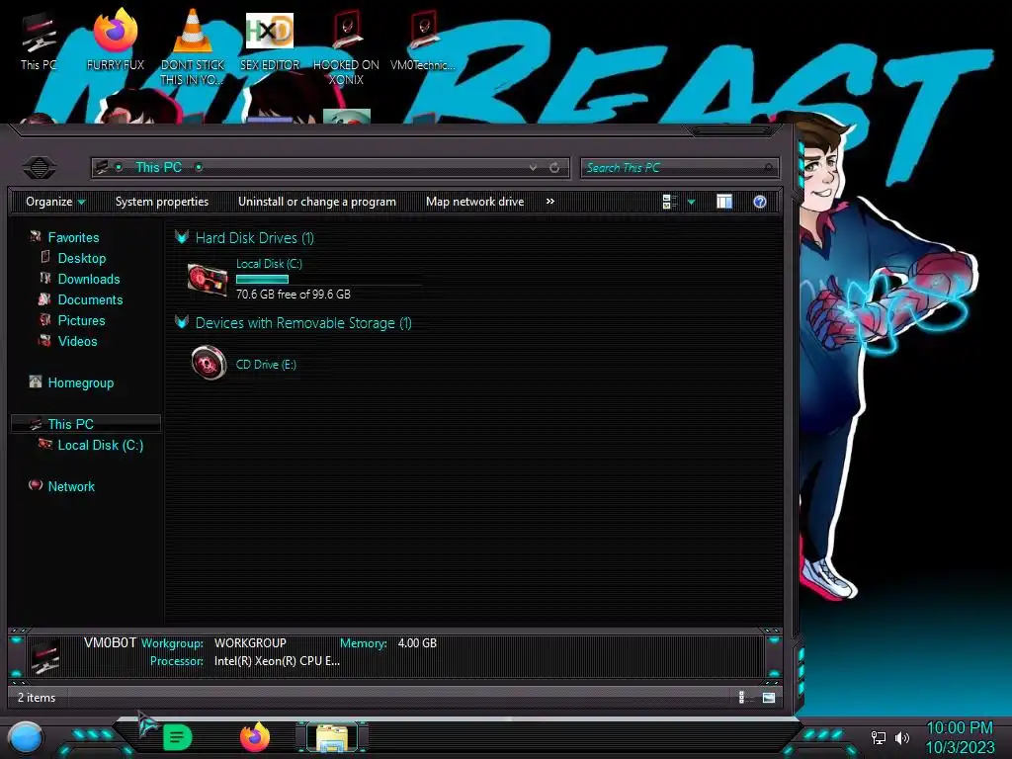
Task: Click the Network icon in sidebar
Action: click(x=36, y=485)
